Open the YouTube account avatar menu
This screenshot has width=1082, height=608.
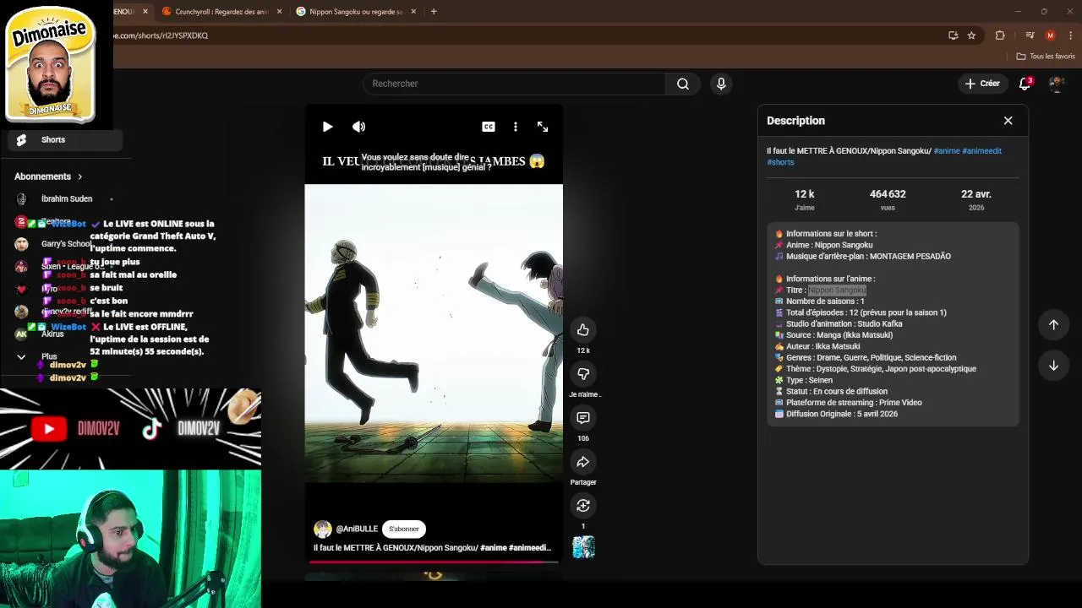pyautogui.click(x=1057, y=84)
